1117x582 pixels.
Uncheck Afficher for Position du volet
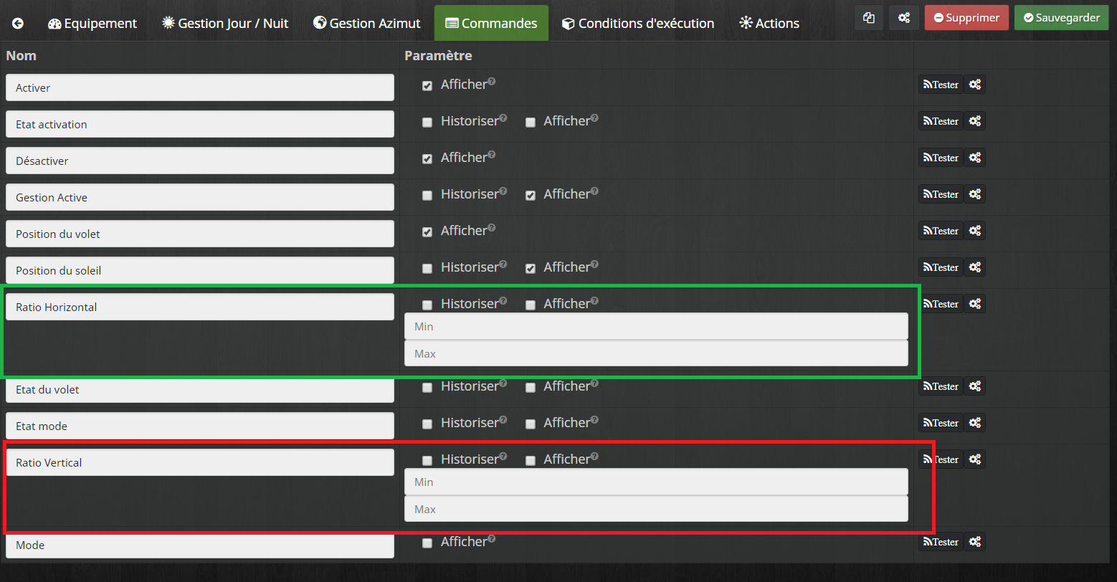[x=427, y=232]
